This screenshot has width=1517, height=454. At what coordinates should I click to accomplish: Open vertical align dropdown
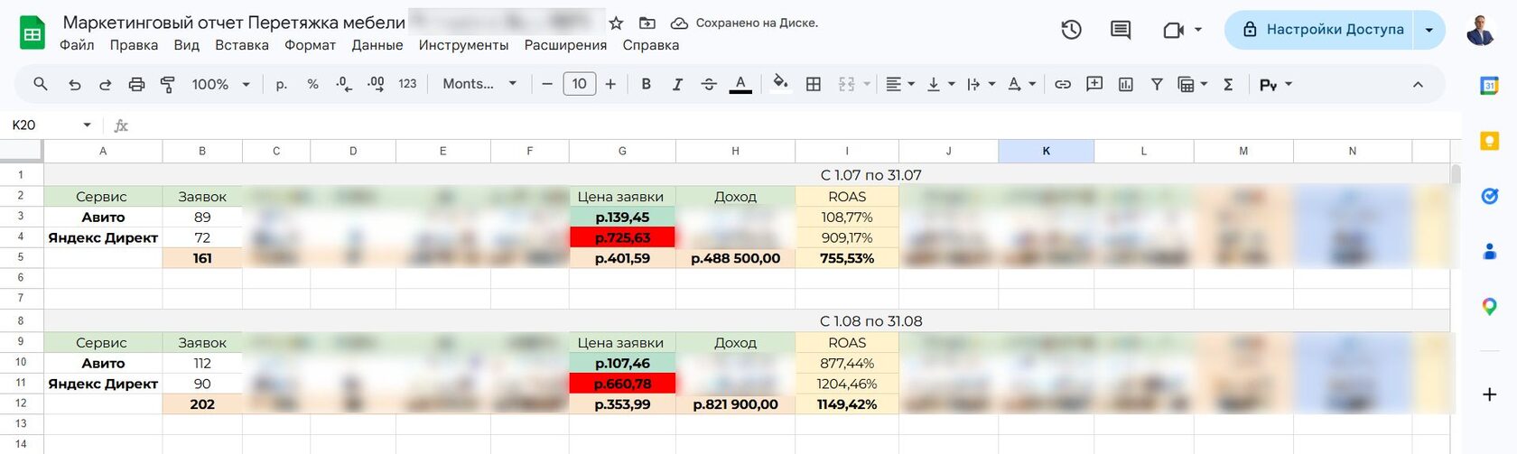(x=941, y=84)
